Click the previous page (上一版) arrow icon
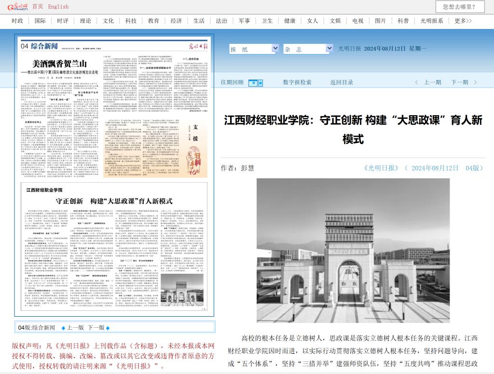 point(63,328)
